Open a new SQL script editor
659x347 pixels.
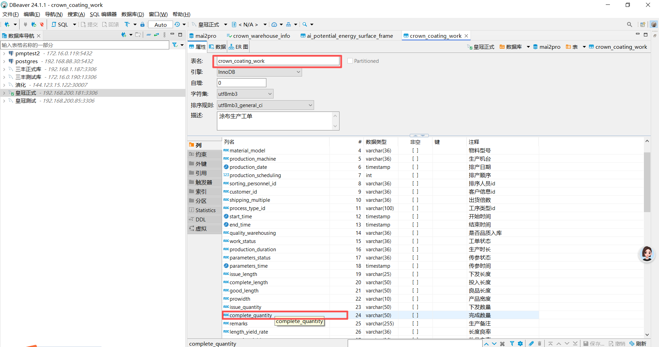[60, 24]
